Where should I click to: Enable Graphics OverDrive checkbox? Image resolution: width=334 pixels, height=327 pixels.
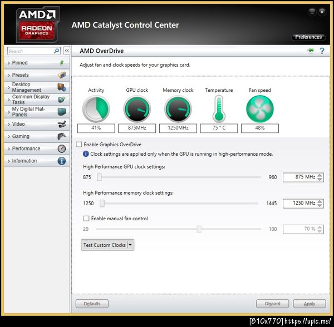pyautogui.click(x=79, y=145)
